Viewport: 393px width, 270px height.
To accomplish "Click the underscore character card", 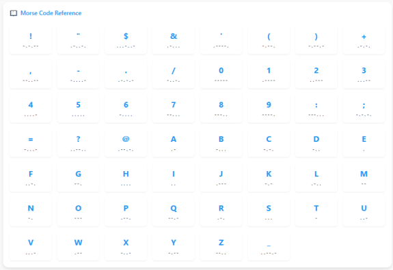I will click(x=269, y=246).
